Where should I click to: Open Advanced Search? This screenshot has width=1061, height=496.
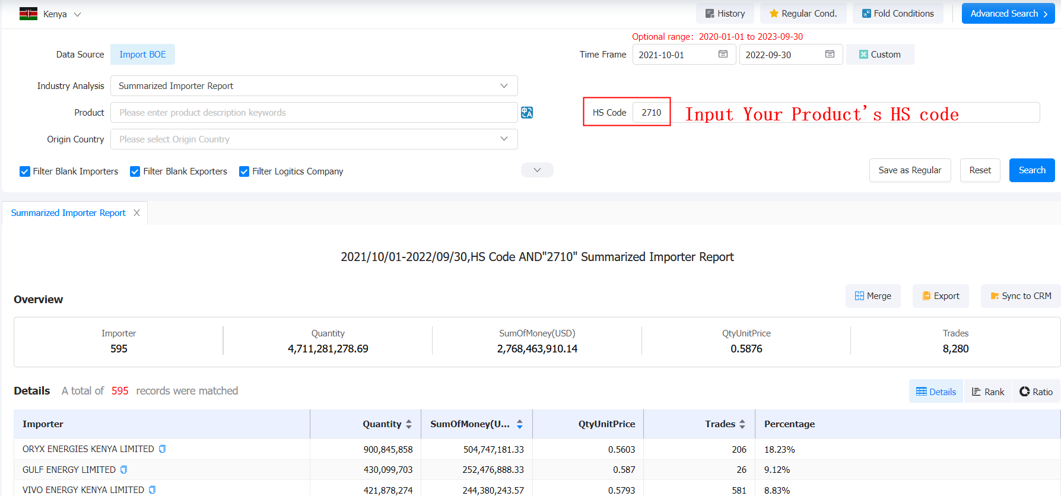click(1008, 14)
